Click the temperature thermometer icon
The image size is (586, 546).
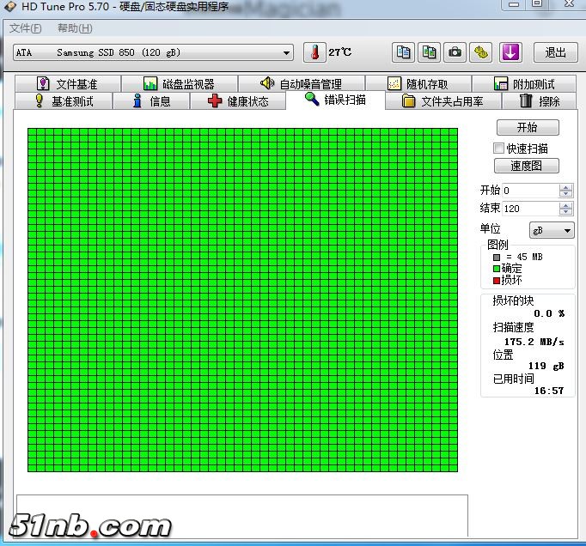click(x=314, y=52)
